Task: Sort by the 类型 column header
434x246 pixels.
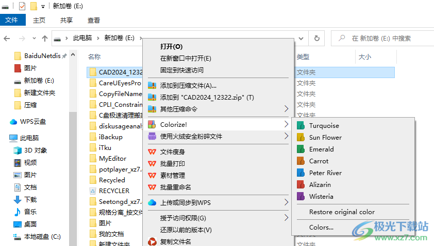Action: click(303, 57)
